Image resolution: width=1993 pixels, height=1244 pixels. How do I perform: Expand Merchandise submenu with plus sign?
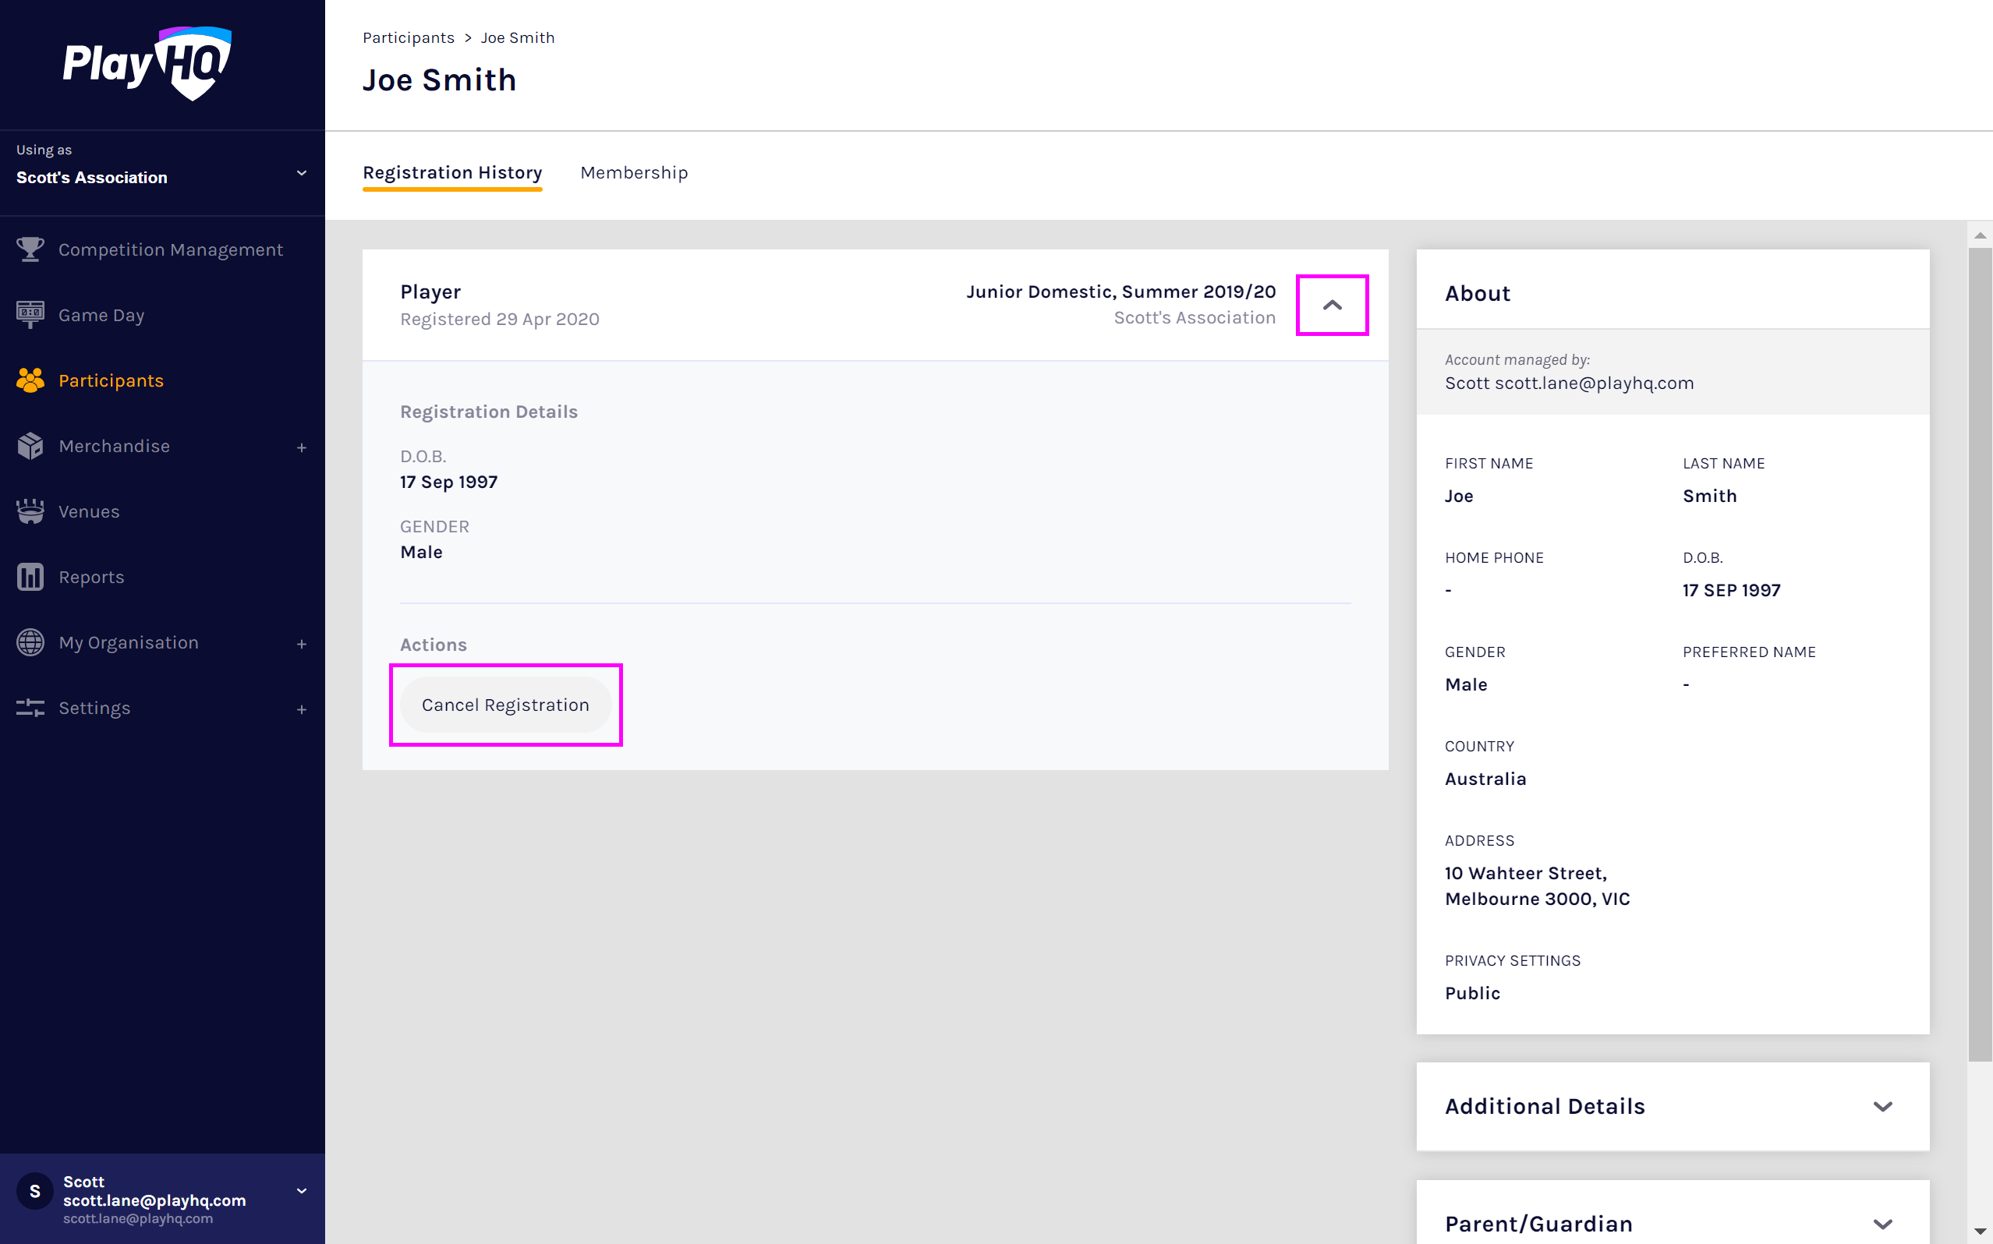301,447
